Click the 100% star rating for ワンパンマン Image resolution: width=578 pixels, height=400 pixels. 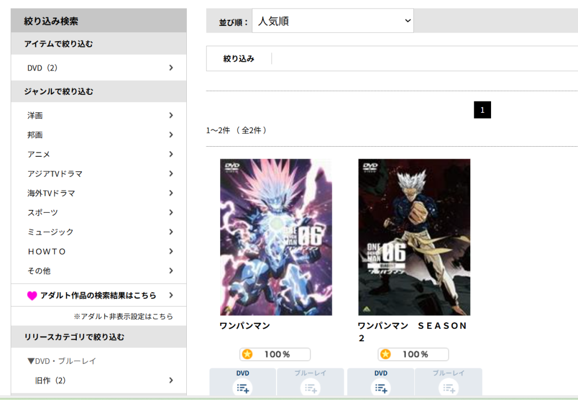275,354
